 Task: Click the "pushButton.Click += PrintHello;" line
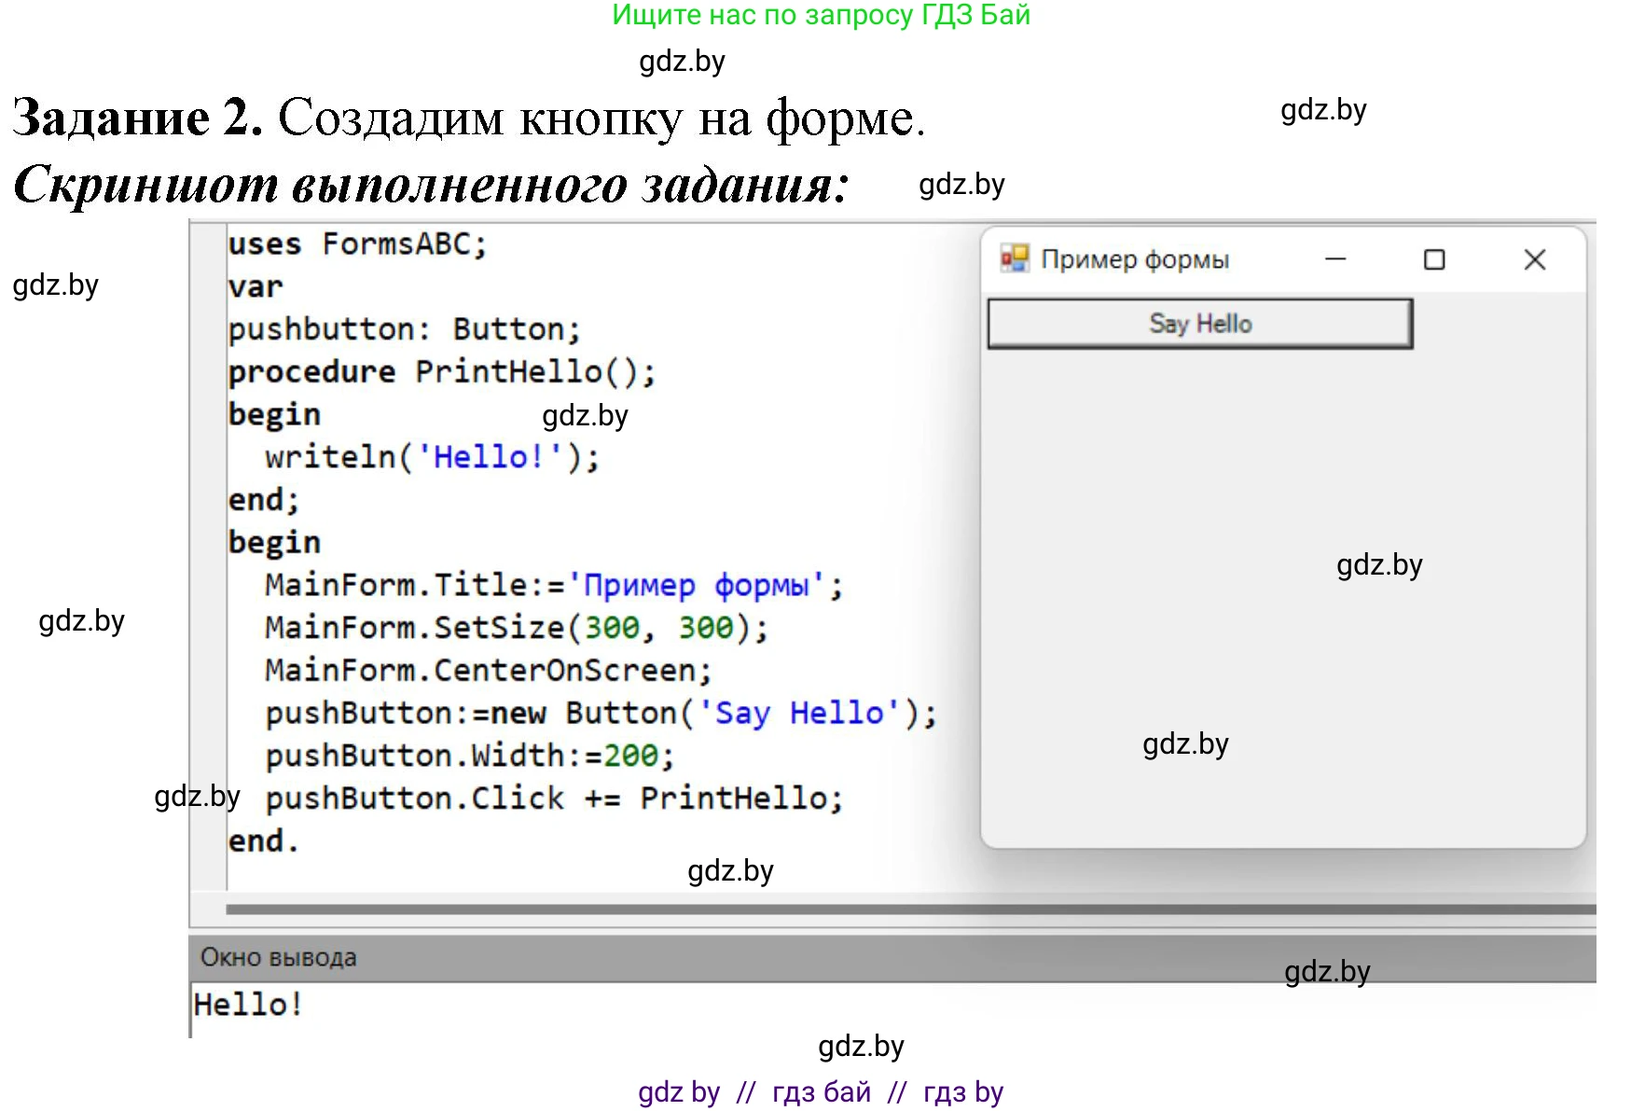553,799
